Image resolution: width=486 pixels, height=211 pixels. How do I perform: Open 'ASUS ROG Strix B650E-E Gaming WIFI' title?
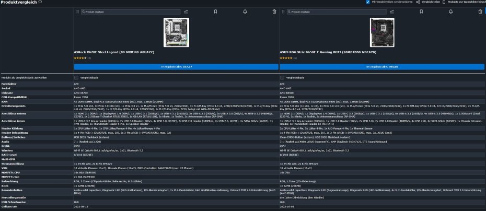[328, 52]
